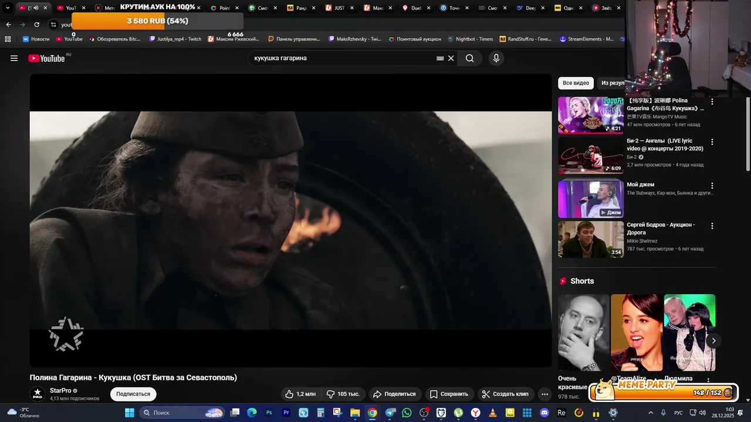Viewport: 751px width, 422px height.
Task: Go to YouTube home via the logo
Action: point(46,58)
